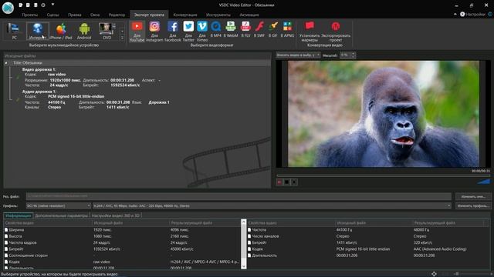
Task: Open the Правка ribbon tab
Action: click(75, 15)
